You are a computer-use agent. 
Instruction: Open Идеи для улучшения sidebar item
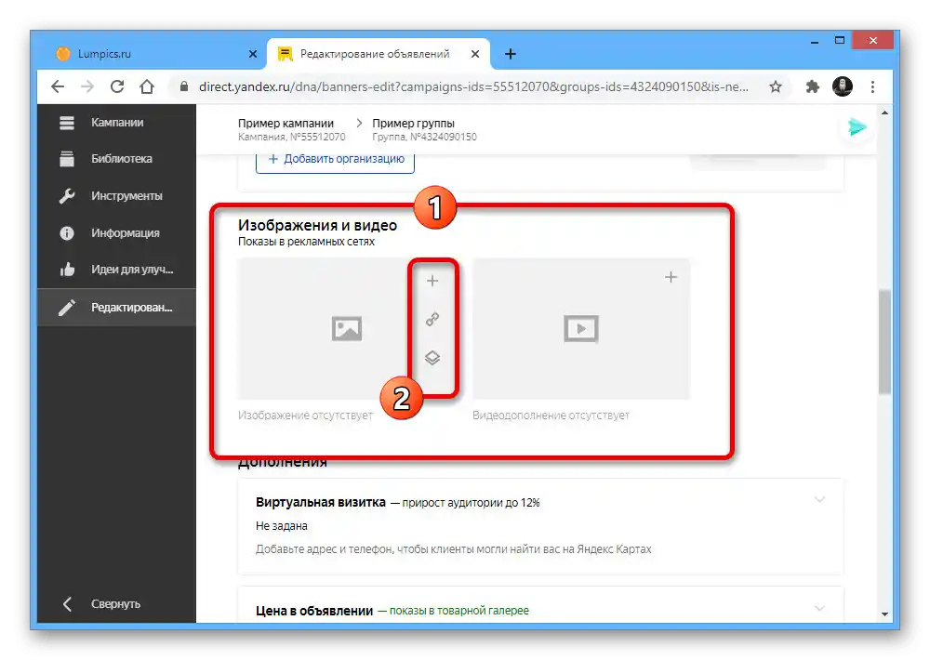[x=117, y=270]
